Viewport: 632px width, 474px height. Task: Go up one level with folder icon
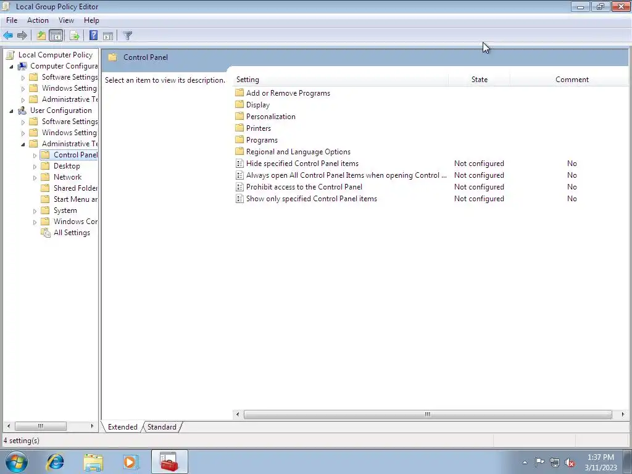click(x=41, y=35)
